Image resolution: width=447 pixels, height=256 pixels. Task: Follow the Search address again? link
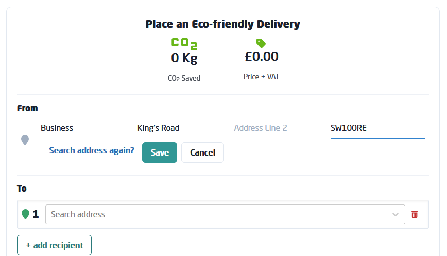click(x=92, y=151)
